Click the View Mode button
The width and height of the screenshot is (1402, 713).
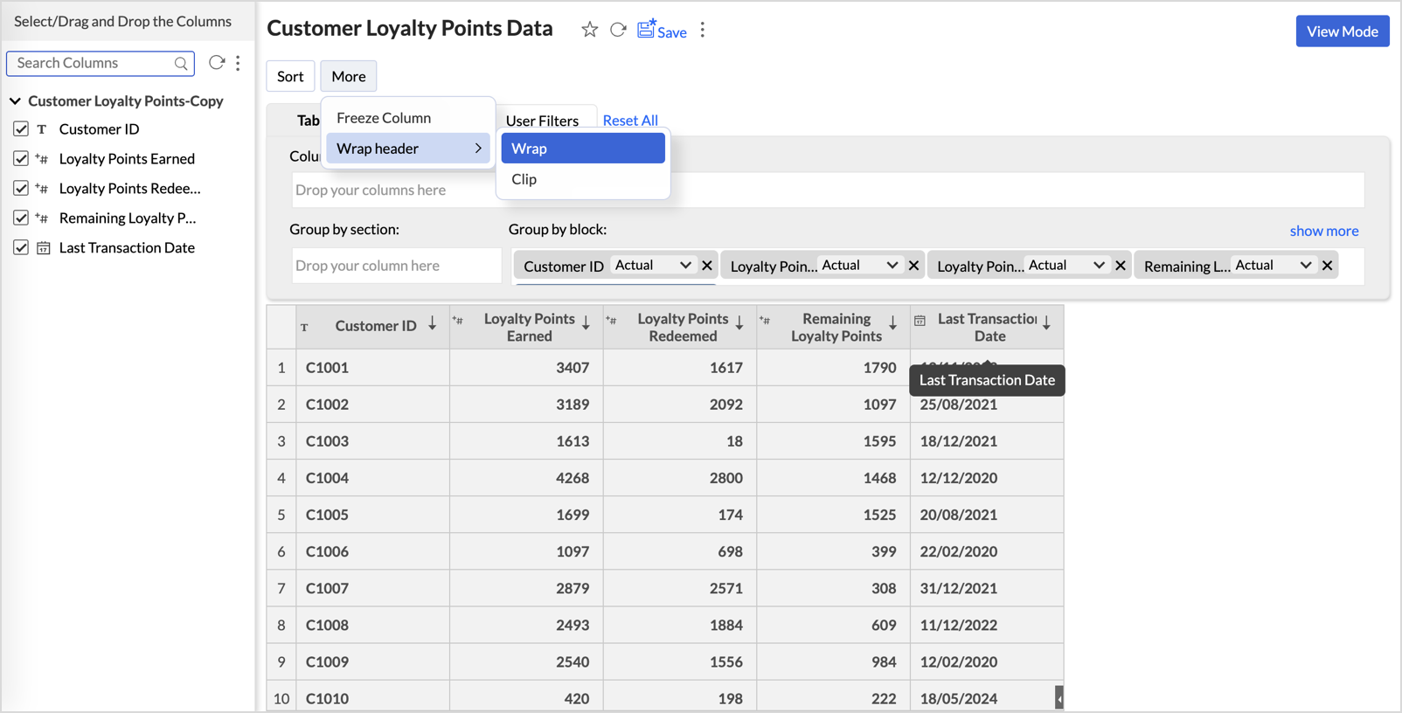[x=1342, y=31]
